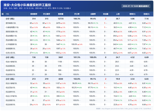Click the subtotal attendance 99.1%

click(x=93, y=79)
